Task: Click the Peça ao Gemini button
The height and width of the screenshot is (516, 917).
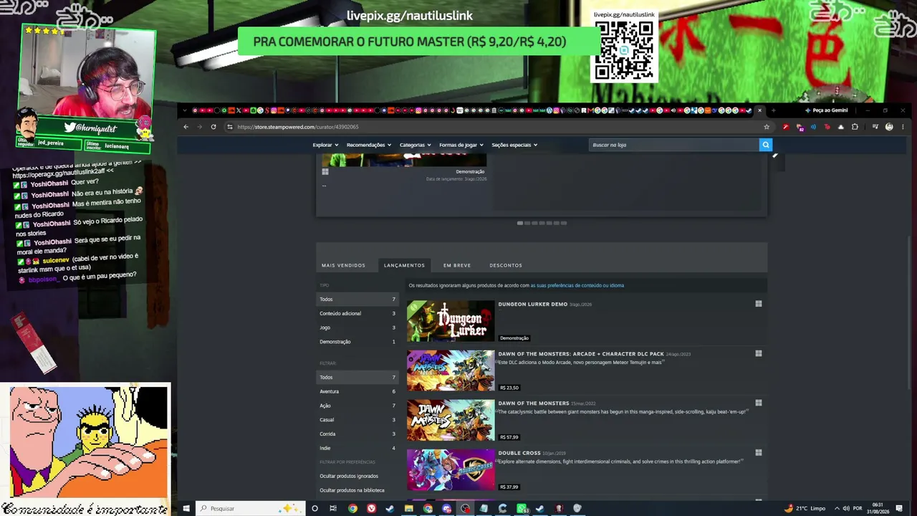Action: pyautogui.click(x=826, y=110)
